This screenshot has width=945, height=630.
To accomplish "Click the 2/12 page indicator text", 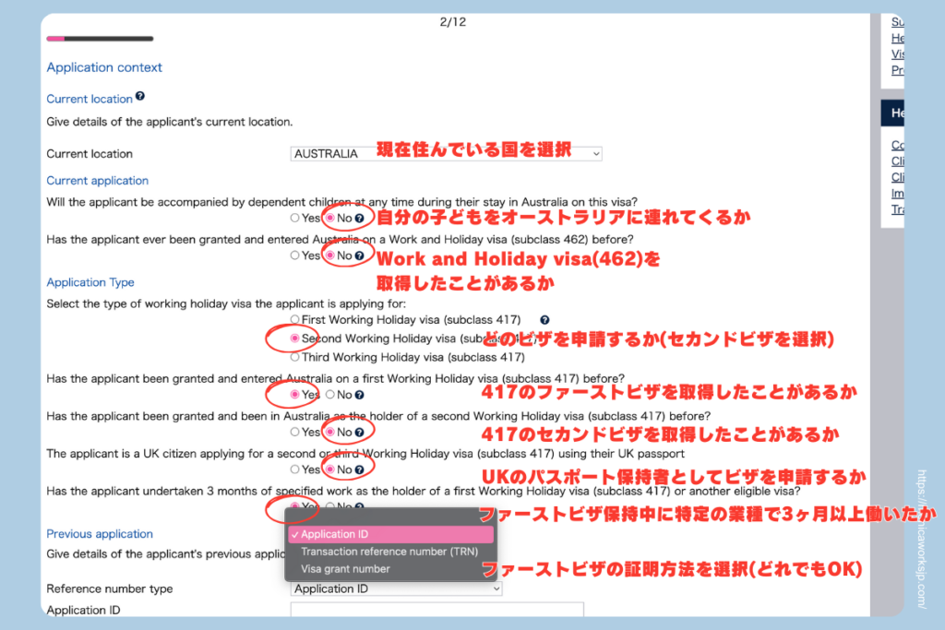I will pos(452,22).
